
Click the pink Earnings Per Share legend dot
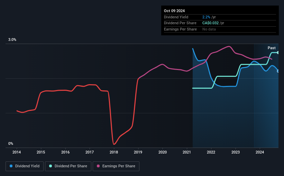point(98,166)
